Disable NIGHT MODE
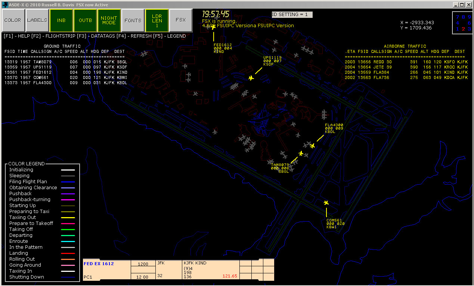The image size is (474, 286). 109,20
